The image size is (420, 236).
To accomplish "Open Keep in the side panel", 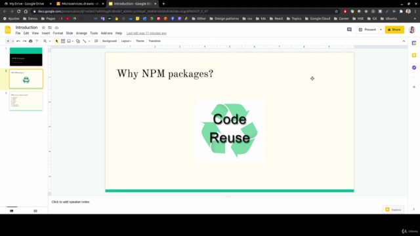I will click(x=414, y=55).
